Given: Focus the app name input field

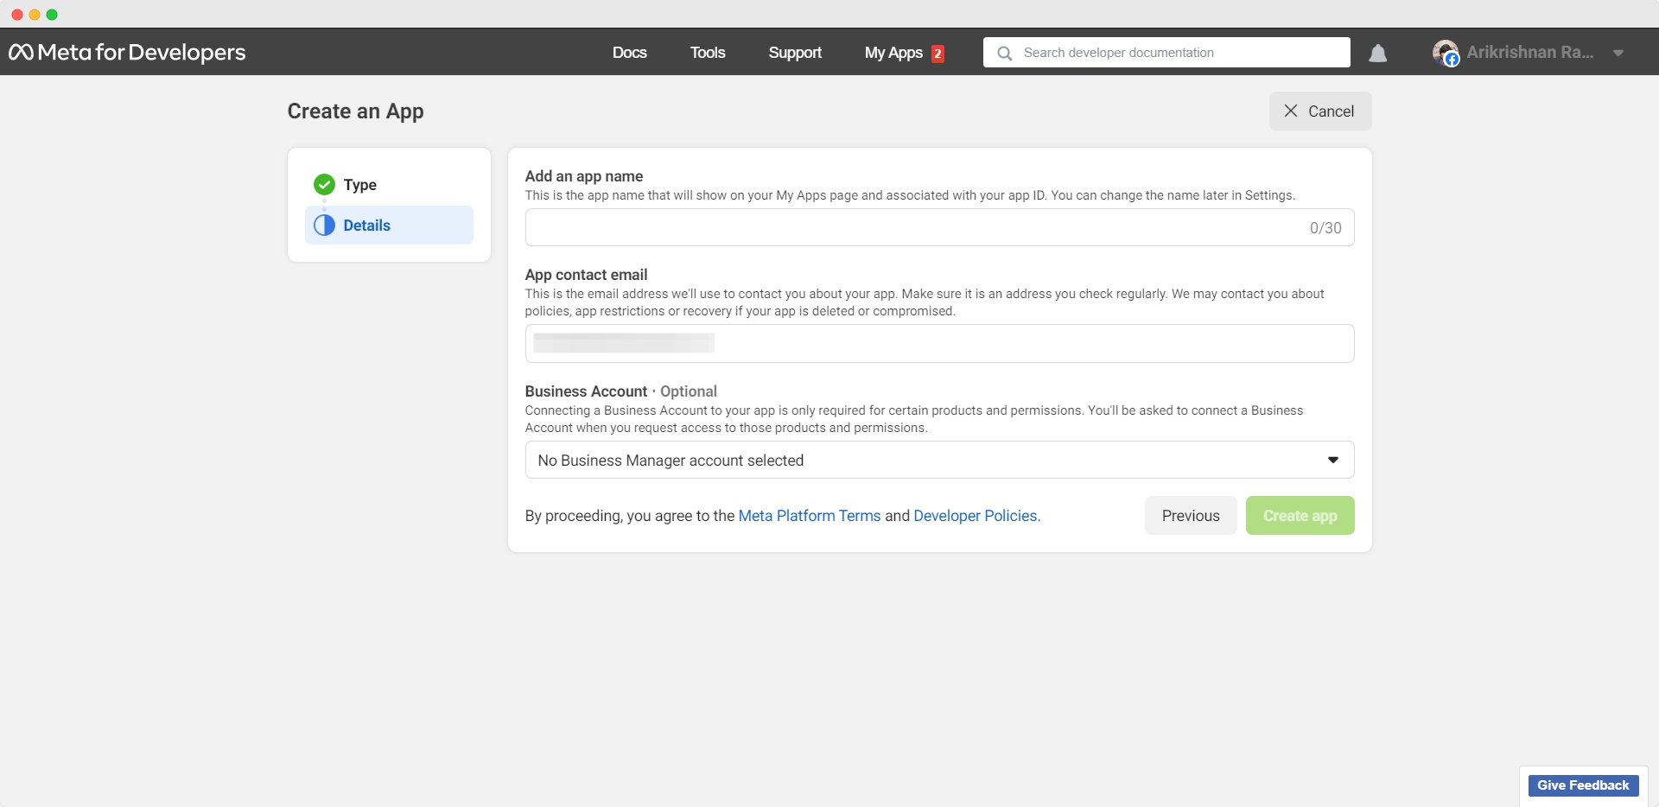Looking at the screenshot, I should [x=939, y=227].
